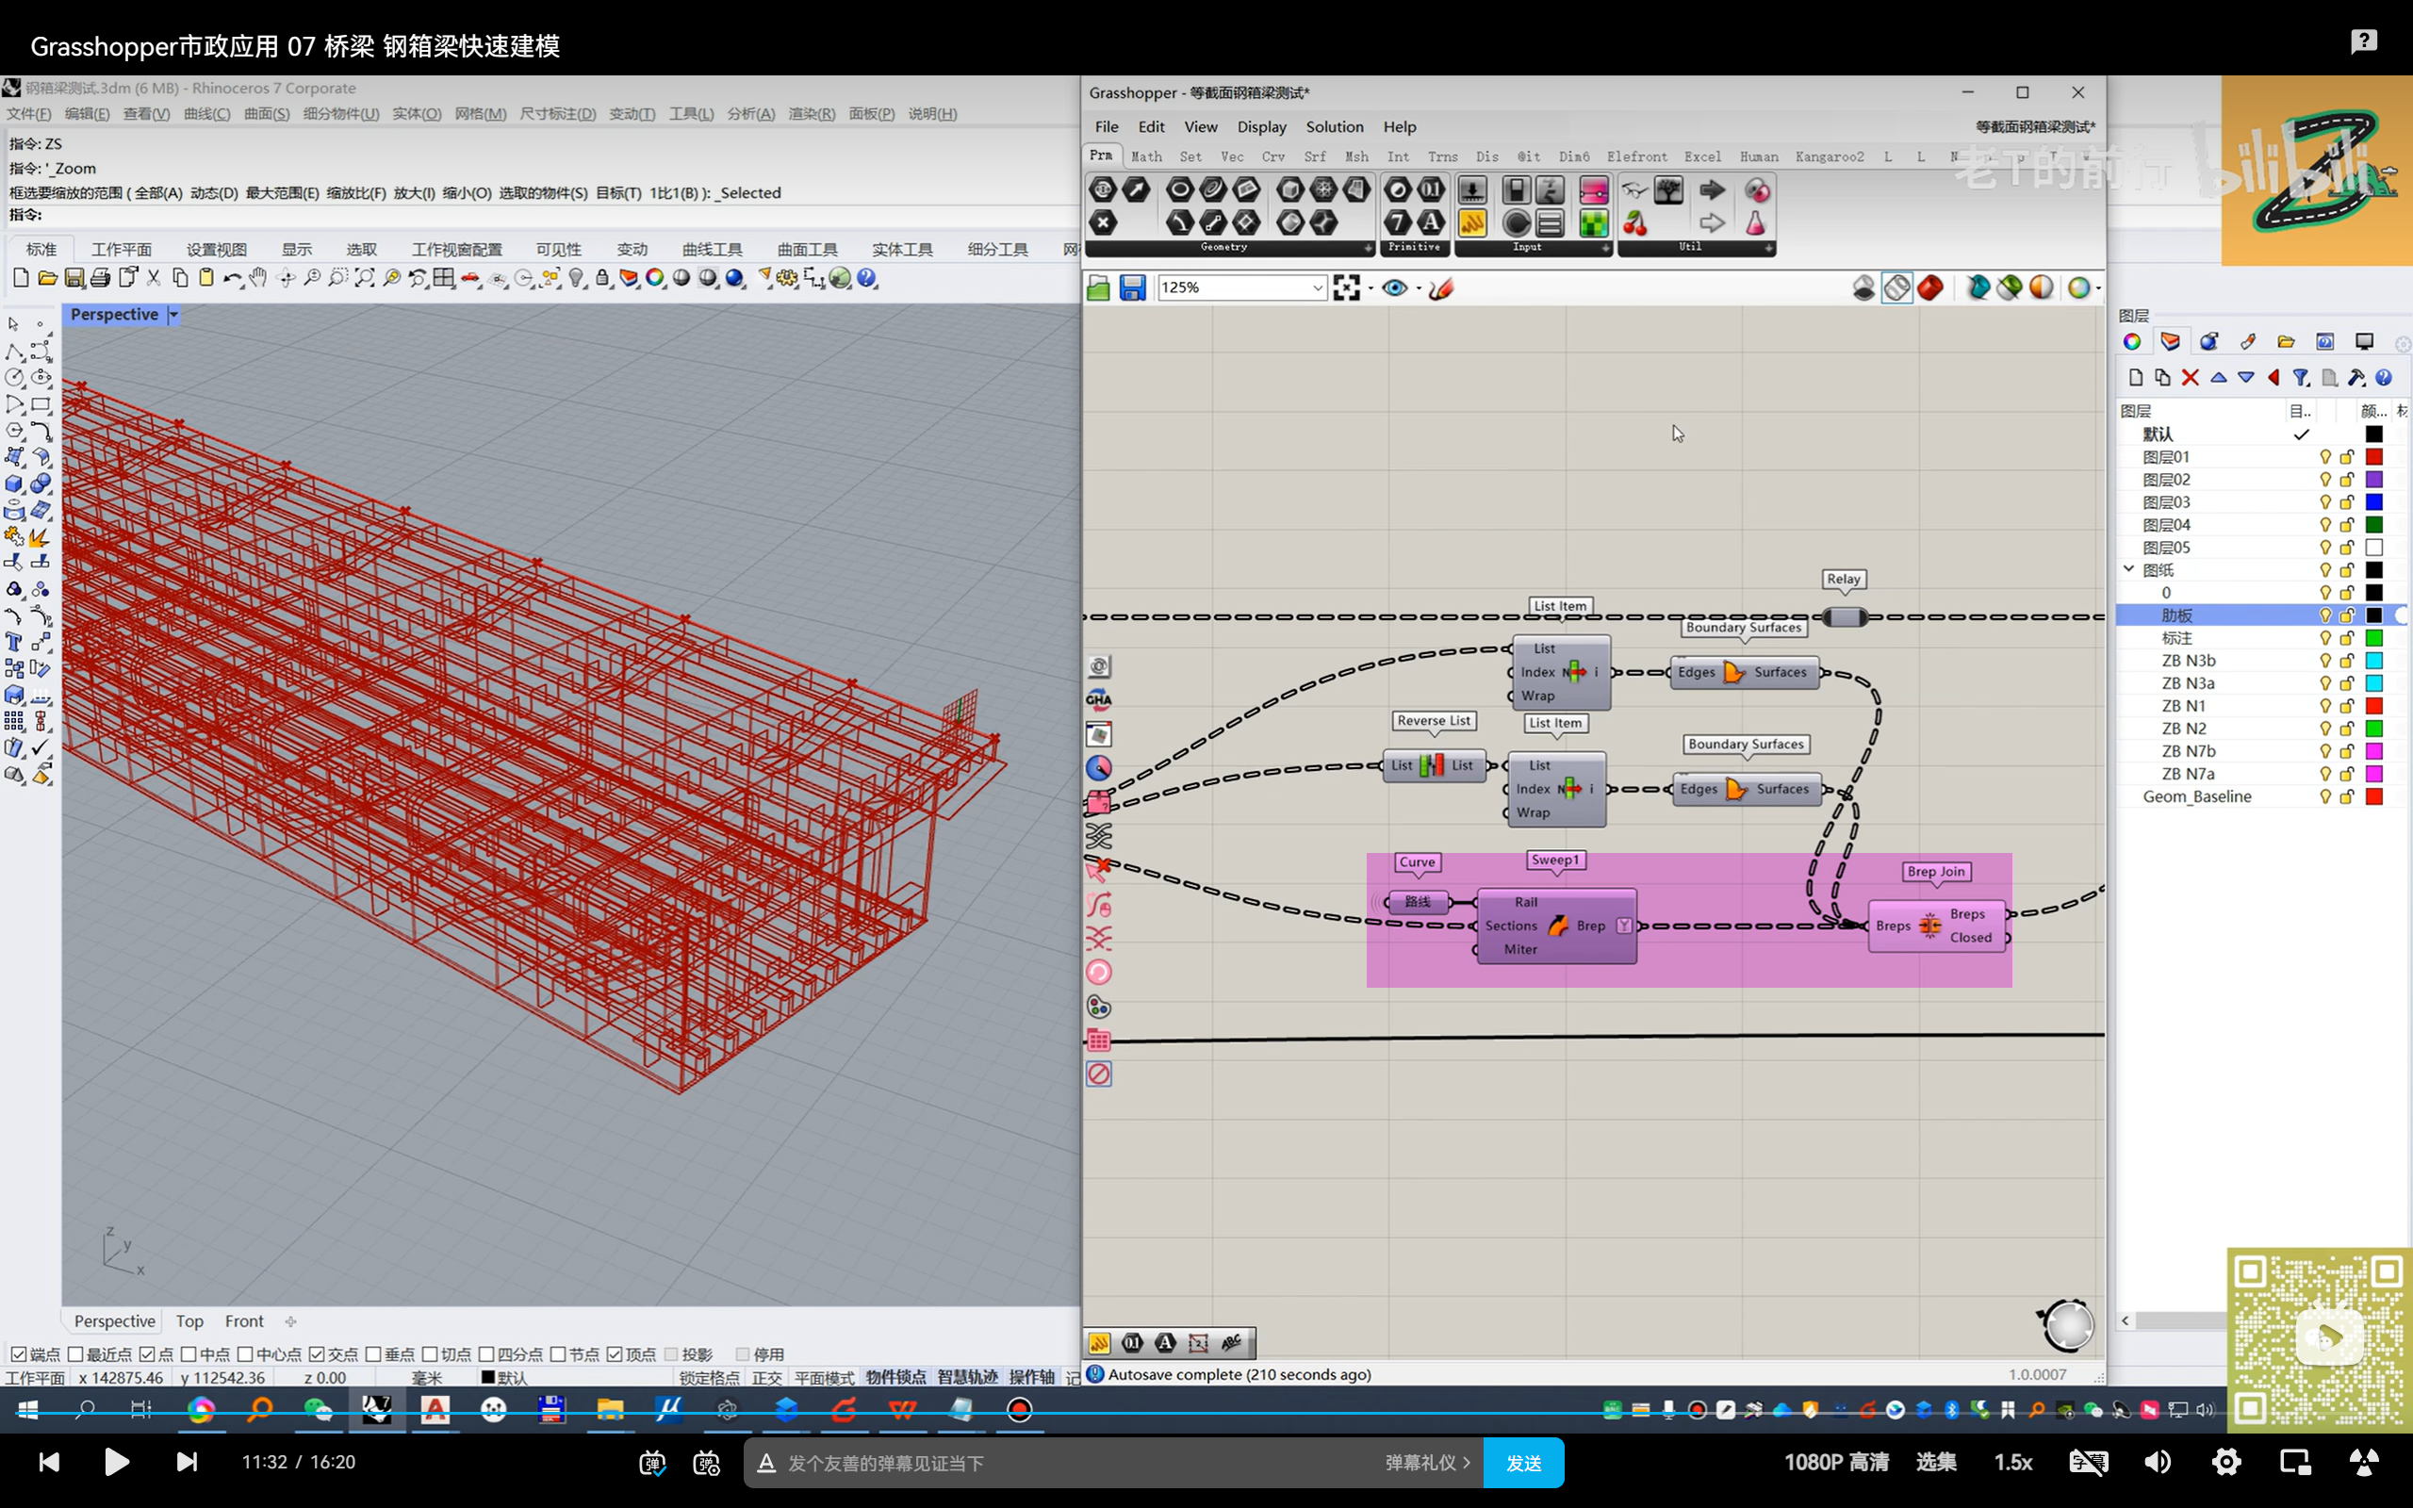Click the layer filter funnel icon

2302,377
